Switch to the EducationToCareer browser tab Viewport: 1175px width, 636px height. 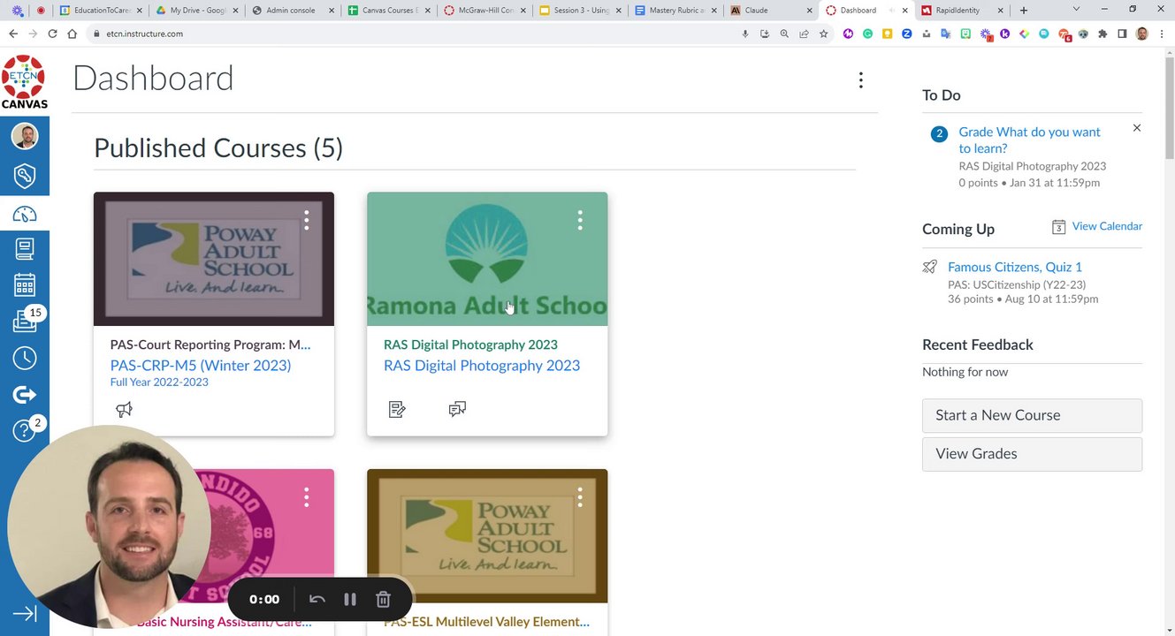pos(99,11)
